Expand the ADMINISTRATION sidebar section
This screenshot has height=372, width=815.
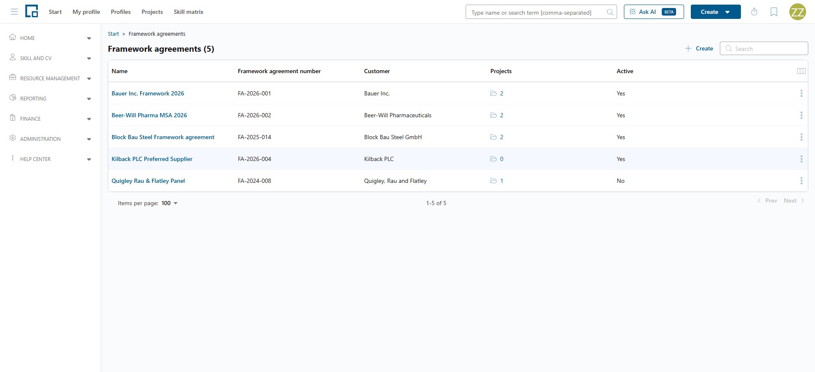pyautogui.click(x=50, y=139)
